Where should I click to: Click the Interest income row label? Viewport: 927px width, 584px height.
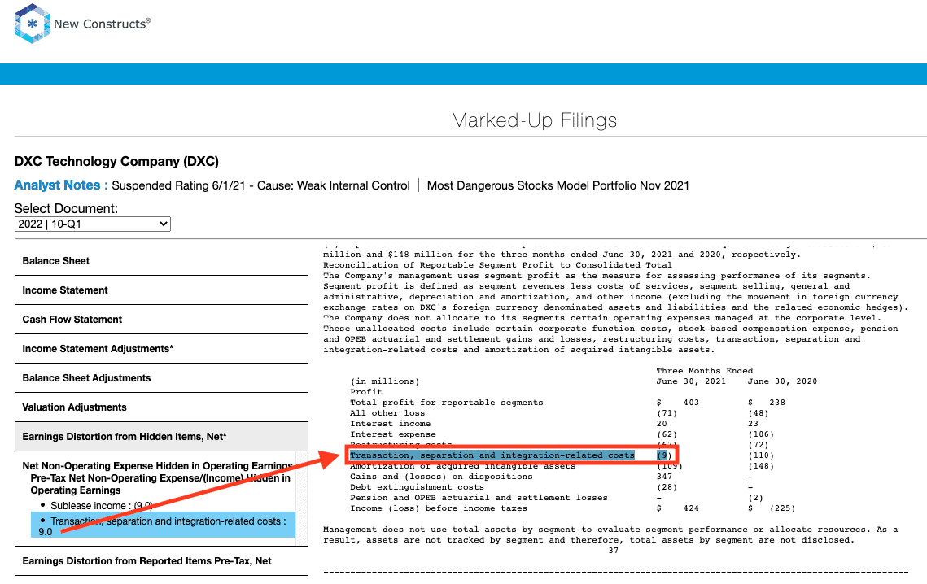click(390, 424)
